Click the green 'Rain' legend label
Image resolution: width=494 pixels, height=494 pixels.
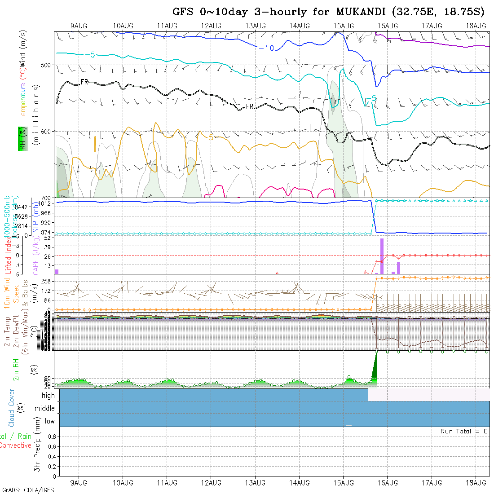[x=25, y=437]
